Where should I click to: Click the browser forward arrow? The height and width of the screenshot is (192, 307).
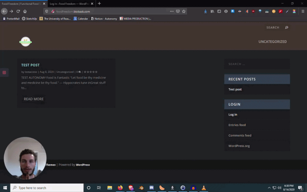click(11, 11)
